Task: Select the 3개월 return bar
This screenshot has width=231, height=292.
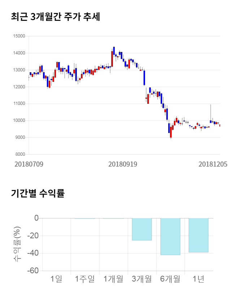Action: click(141, 229)
